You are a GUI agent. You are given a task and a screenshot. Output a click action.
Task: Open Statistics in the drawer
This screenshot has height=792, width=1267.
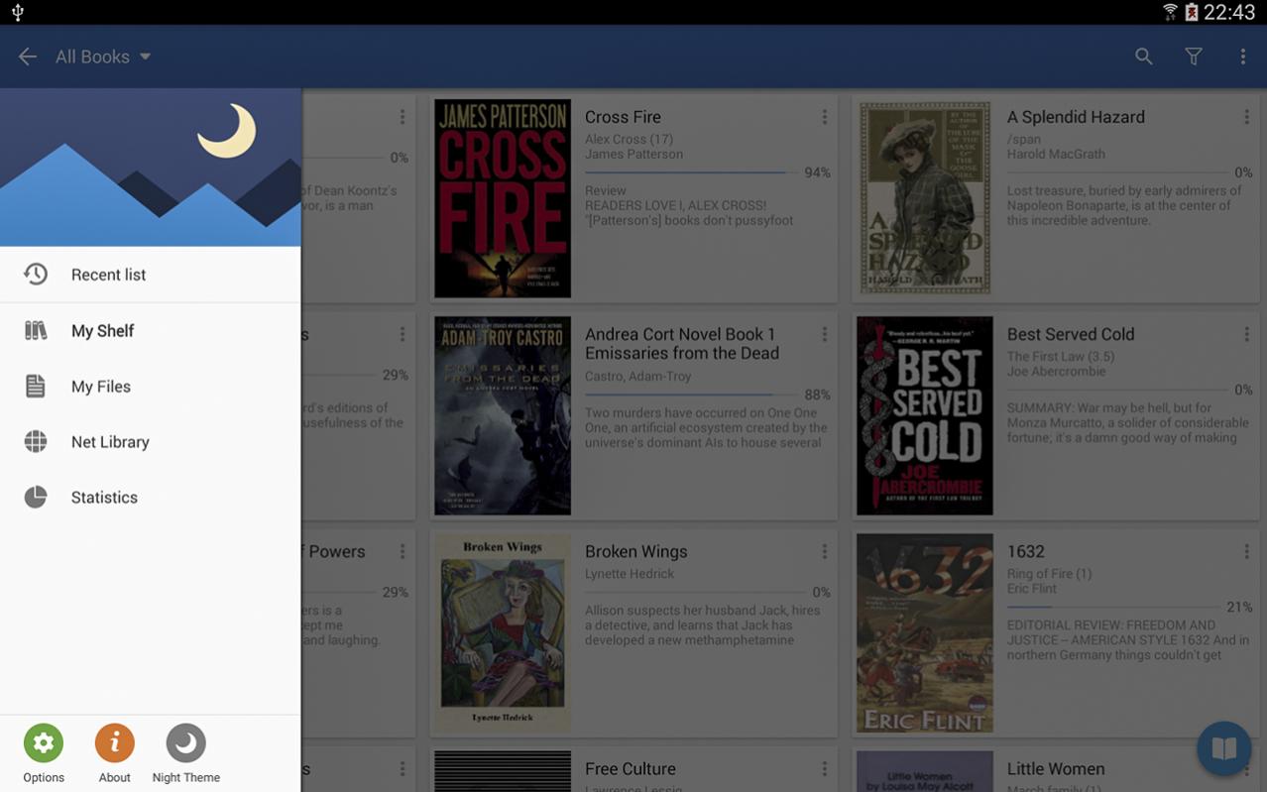coord(151,498)
